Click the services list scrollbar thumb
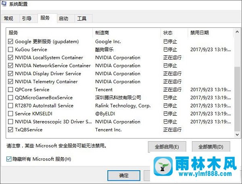Image resolution: width=242 pixels, height=184 pixels. 237,99
